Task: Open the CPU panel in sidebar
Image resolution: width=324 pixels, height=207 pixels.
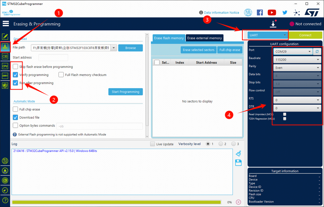Action: [x=5, y=66]
